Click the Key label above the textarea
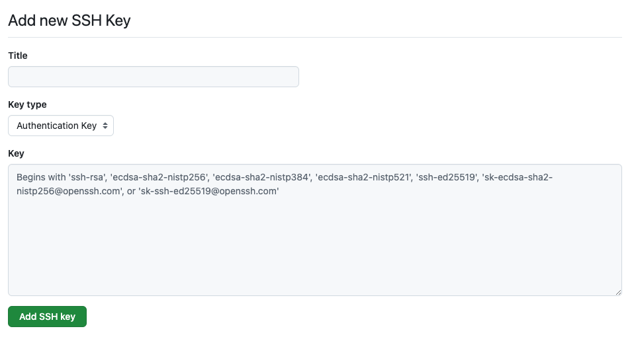Screen dimensions: 636x341 [x=17, y=153]
